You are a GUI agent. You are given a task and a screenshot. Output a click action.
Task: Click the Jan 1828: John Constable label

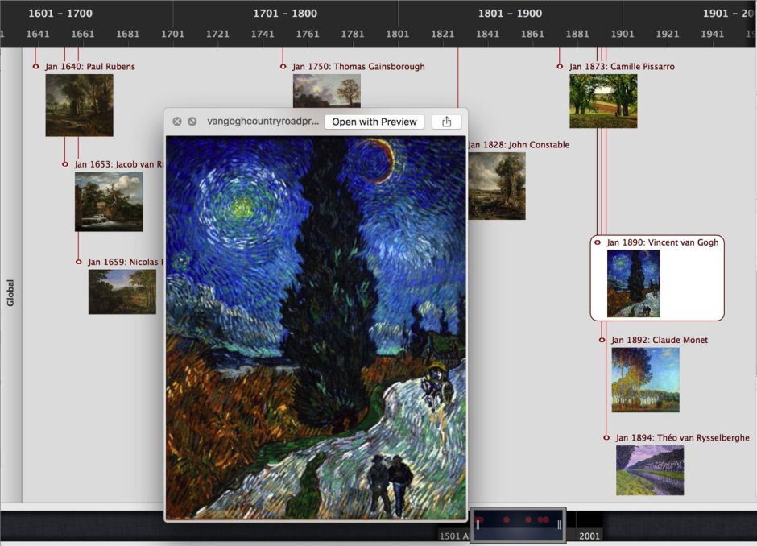(519, 145)
